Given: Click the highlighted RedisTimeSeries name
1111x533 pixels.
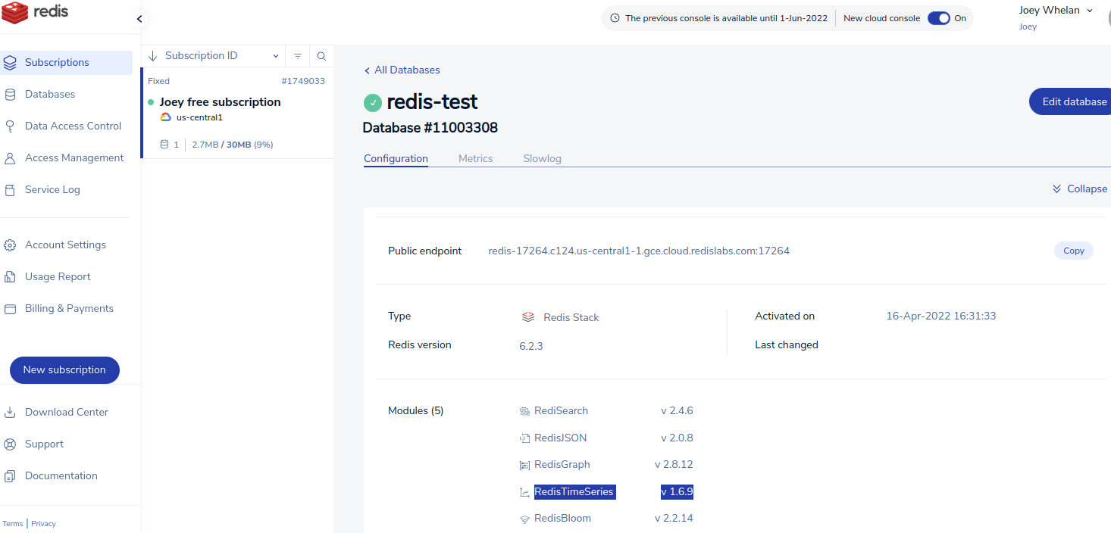Looking at the screenshot, I should tap(574, 492).
